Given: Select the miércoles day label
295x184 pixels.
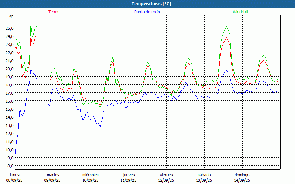Looking at the screenshot, I should pyautogui.click(x=90, y=175).
